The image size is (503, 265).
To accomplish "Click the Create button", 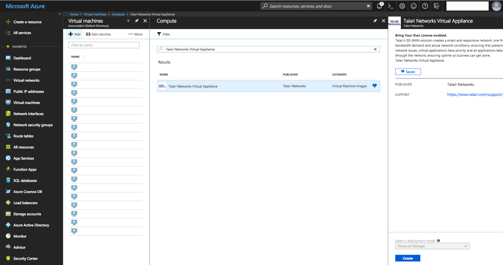I will 408,258.
